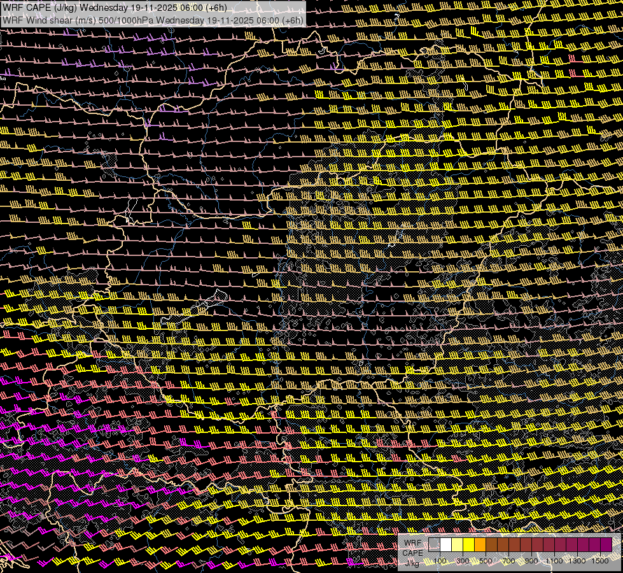
Task: Select the transparent first legend swatch
Action: click(x=434, y=545)
